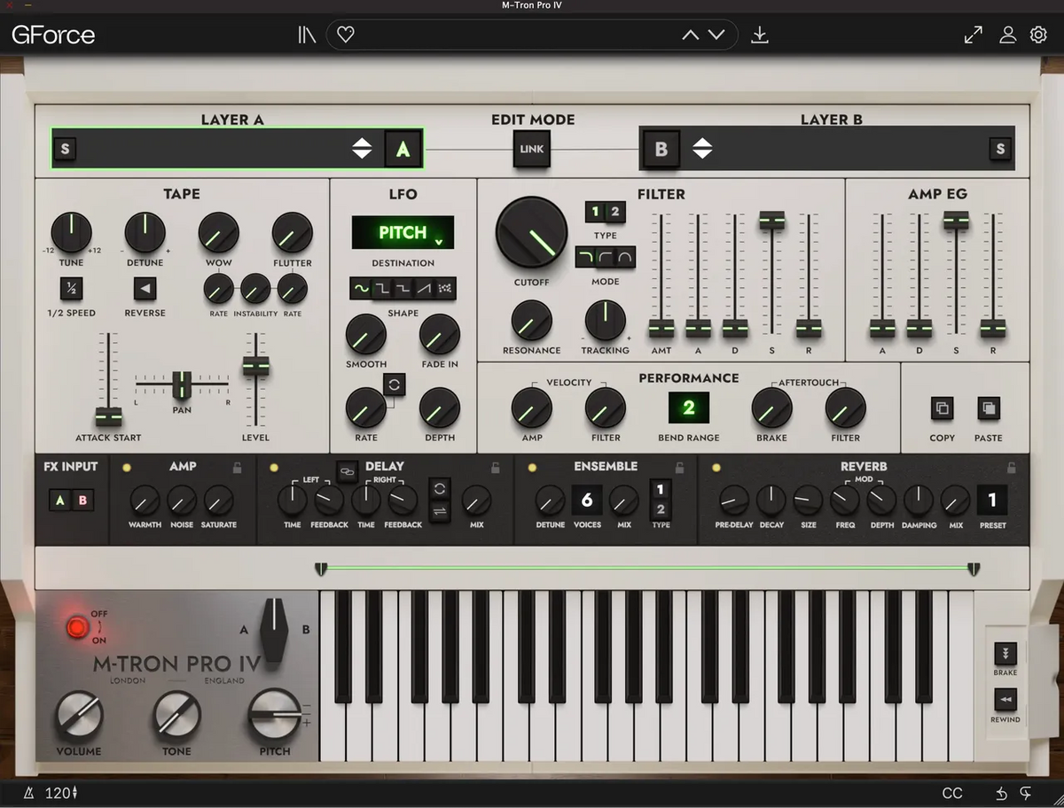Image resolution: width=1064 pixels, height=808 pixels.
Task: Route FX Input to B
Action: click(82, 501)
